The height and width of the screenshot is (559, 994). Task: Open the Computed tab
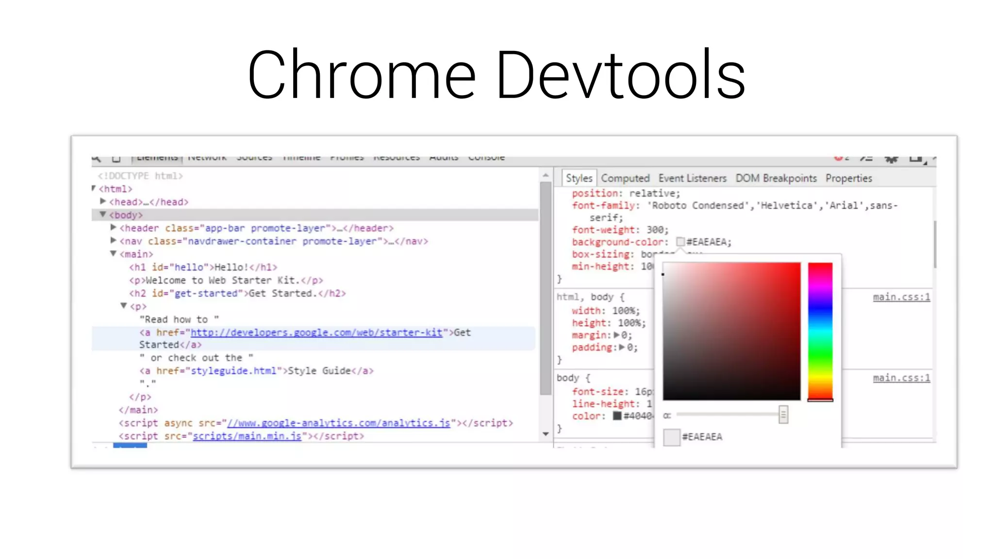(x=625, y=178)
